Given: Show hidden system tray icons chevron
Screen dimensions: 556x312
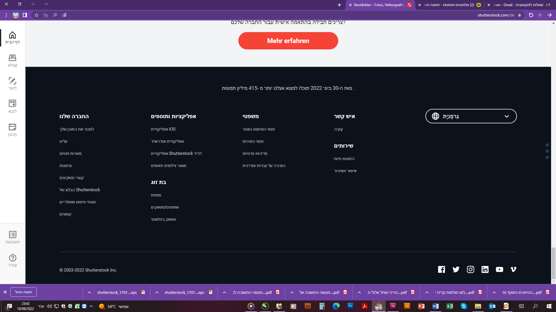Looking at the screenshot, I should click(x=91, y=306).
